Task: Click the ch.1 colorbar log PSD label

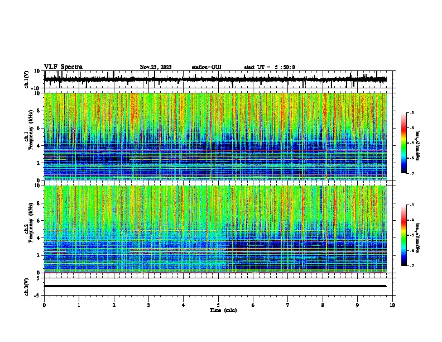Action: (418, 146)
